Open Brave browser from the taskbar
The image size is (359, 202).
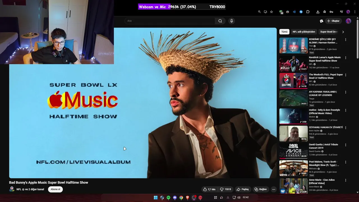tap(188, 198)
